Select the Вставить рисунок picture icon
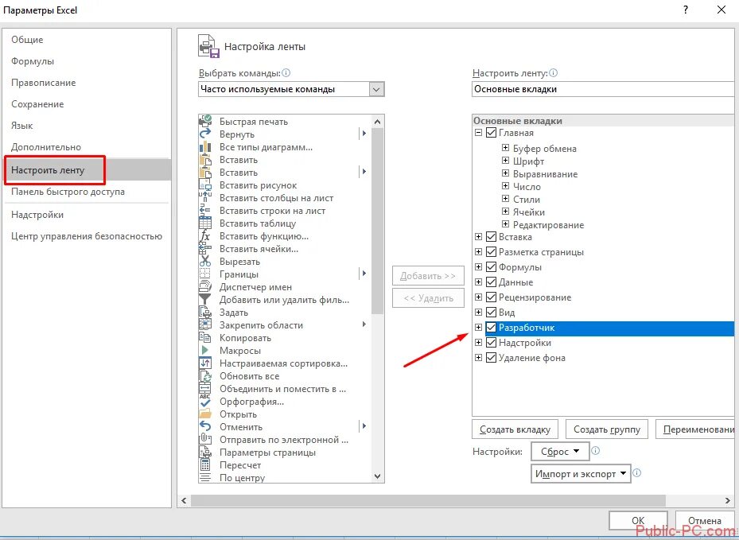The image size is (739, 540). (x=205, y=185)
